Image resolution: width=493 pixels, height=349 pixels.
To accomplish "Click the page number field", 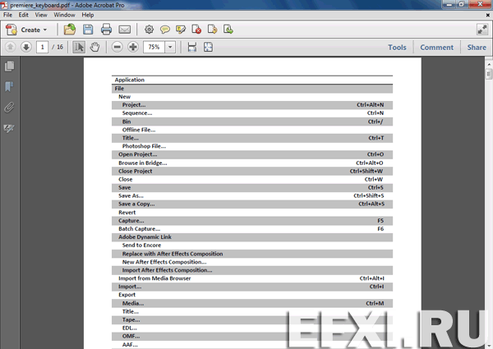I will [42, 47].
